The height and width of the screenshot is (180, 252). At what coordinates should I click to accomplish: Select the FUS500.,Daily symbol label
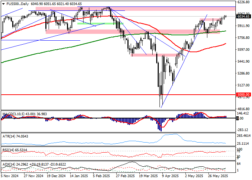(x=18, y=4)
